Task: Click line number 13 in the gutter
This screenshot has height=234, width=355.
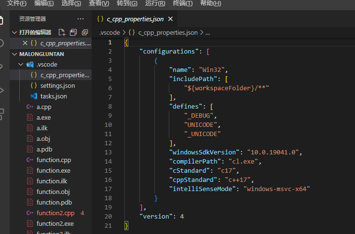Action: pyautogui.click(x=108, y=152)
